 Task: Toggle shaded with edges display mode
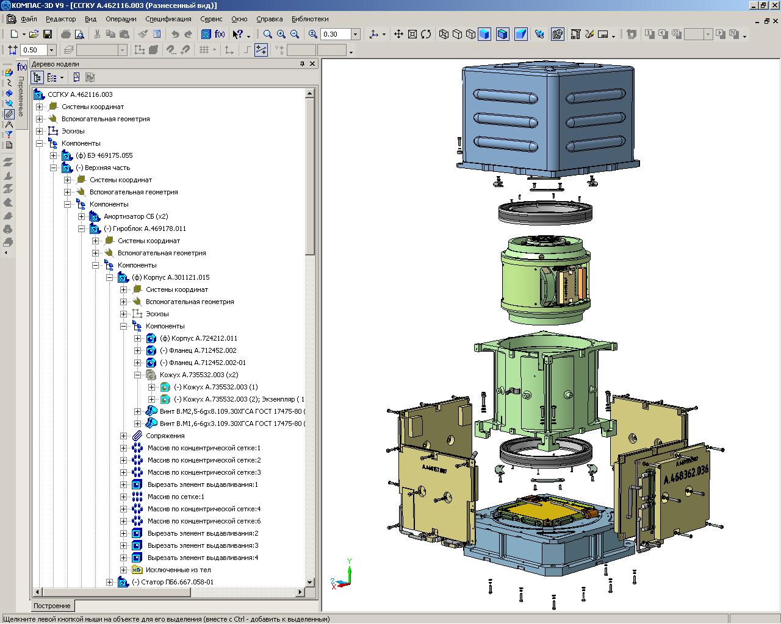click(x=502, y=34)
